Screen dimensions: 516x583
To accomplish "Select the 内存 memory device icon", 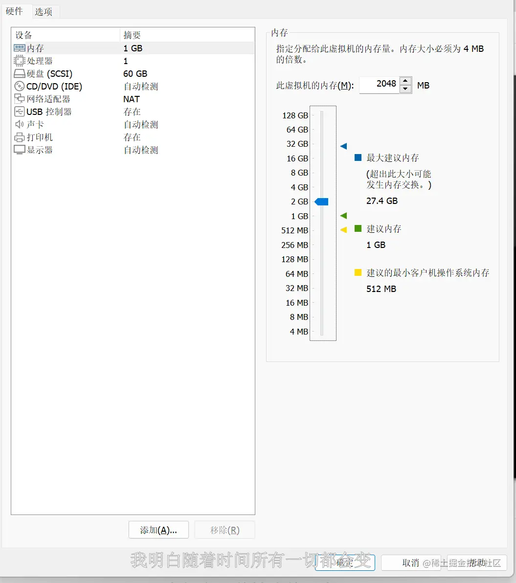I will click(20, 48).
